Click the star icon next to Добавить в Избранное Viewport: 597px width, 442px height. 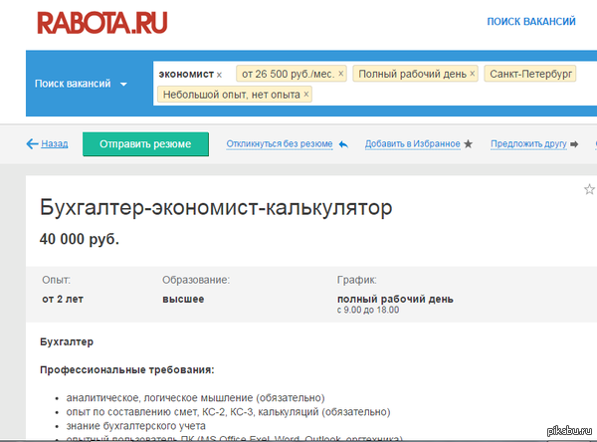click(469, 144)
